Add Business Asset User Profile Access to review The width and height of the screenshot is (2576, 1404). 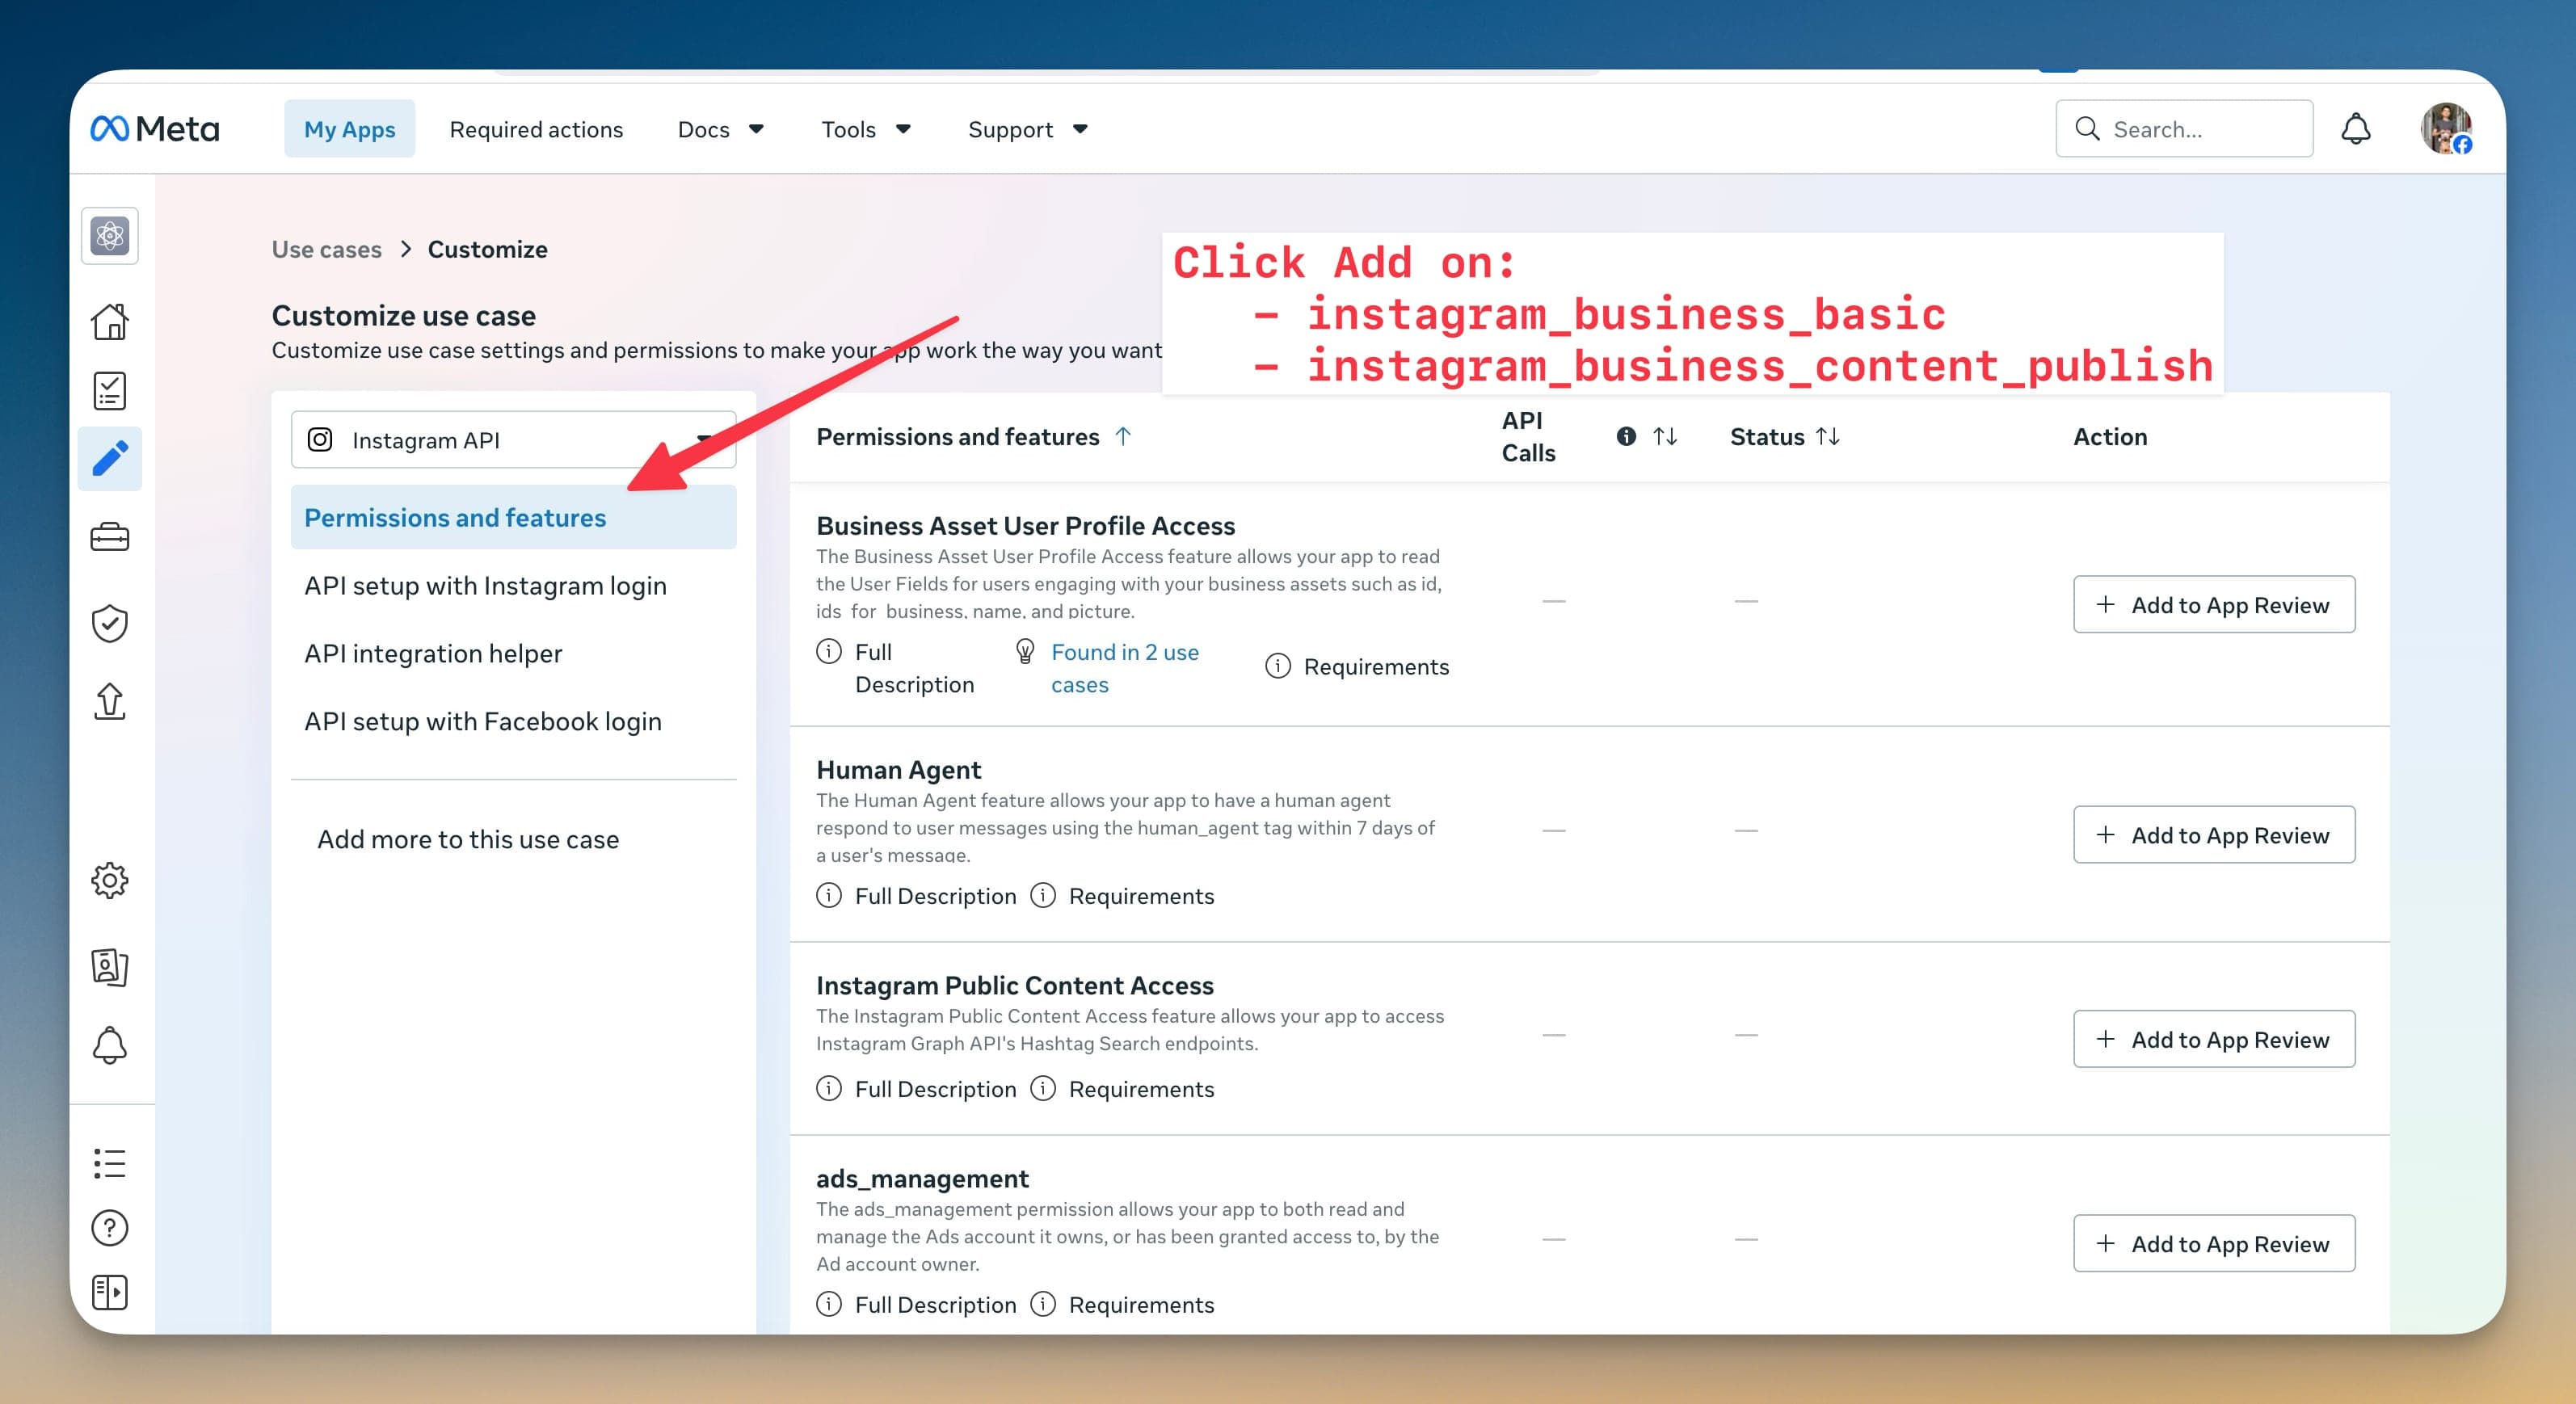click(2214, 604)
